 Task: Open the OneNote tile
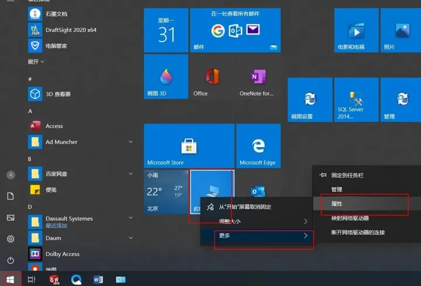tap(258, 78)
